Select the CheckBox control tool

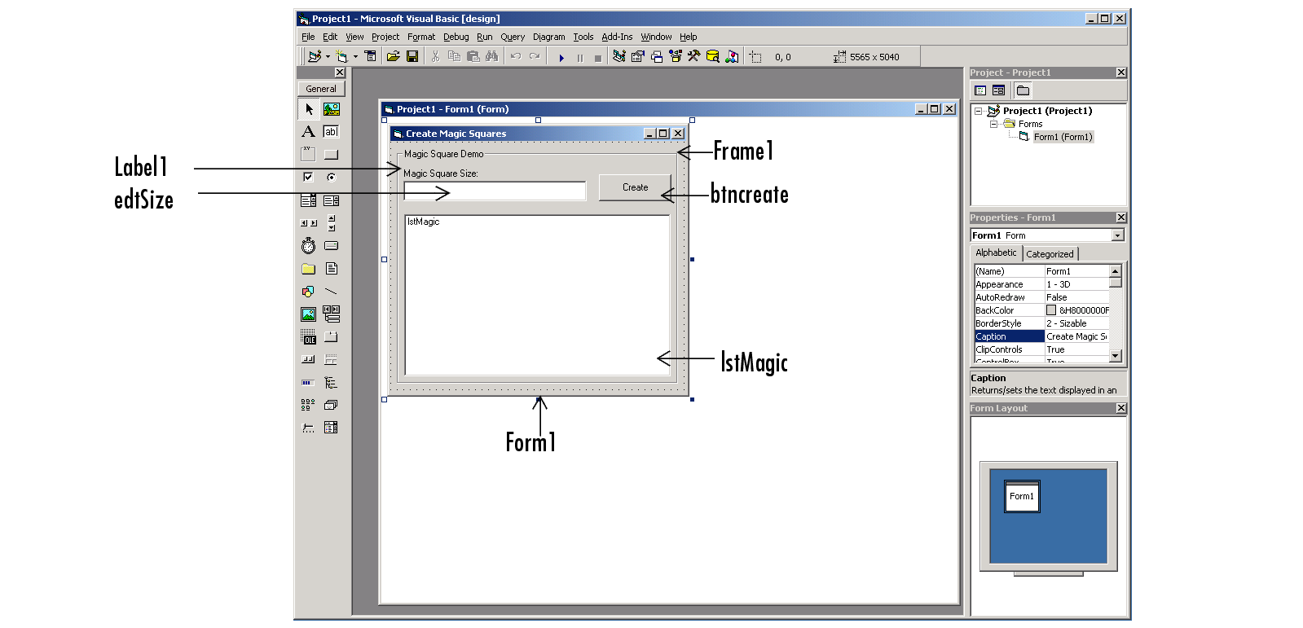pyautogui.click(x=309, y=177)
